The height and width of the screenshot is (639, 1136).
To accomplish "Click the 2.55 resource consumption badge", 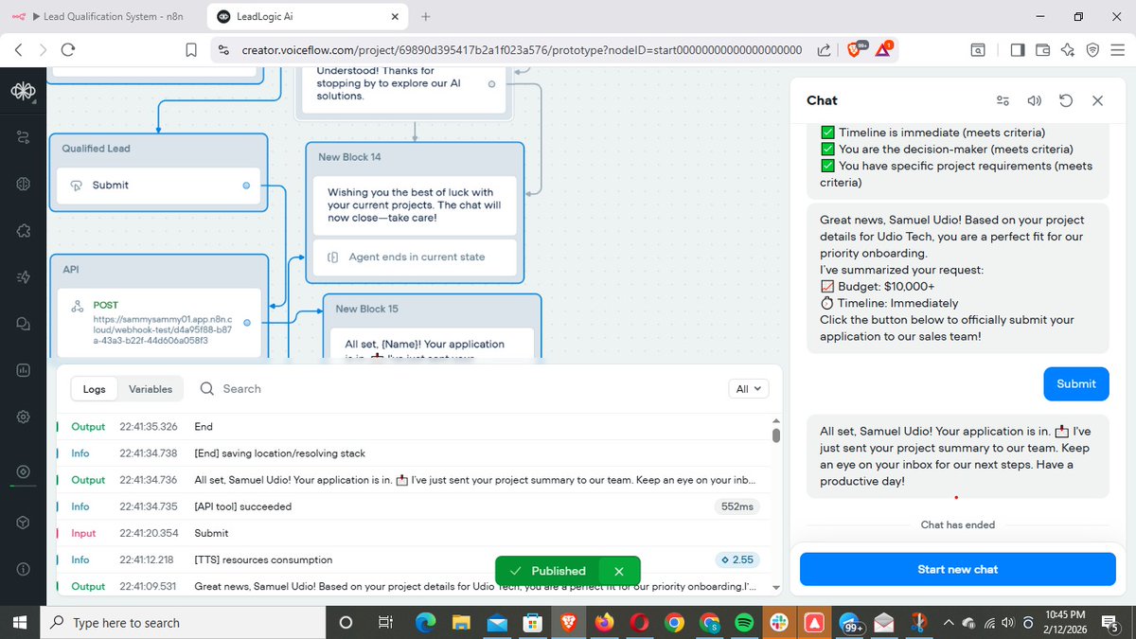I will pyautogui.click(x=737, y=559).
